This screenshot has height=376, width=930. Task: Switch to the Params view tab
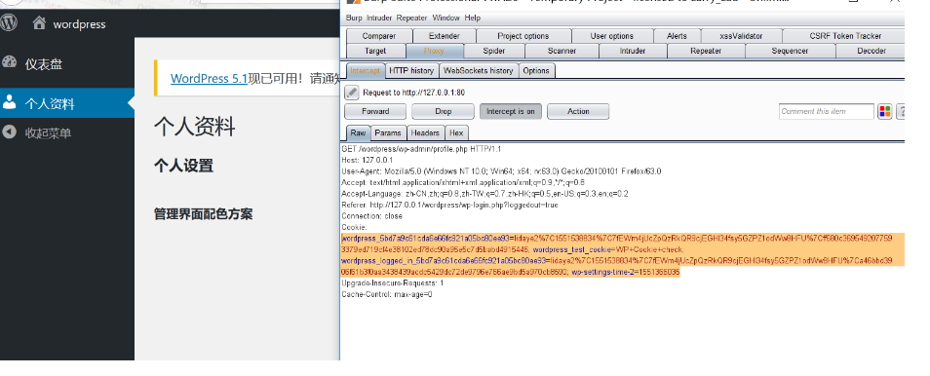click(389, 132)
